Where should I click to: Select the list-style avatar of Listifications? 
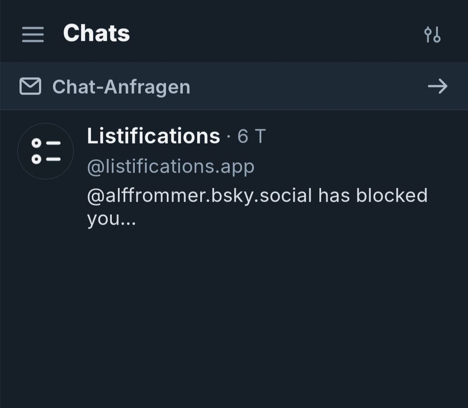coord(45,151)
